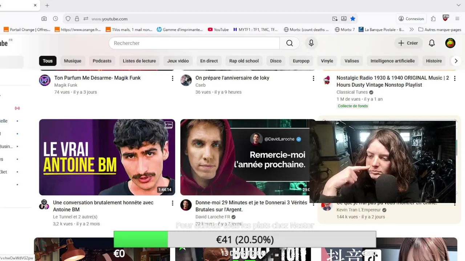
Task: Close the current browser tab
Action: (35, 5)
